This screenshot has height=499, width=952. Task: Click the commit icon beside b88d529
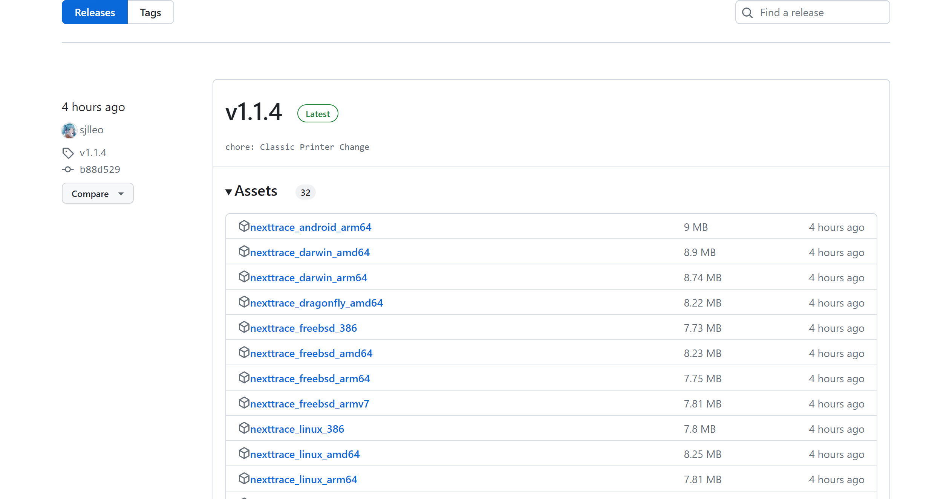click(68, 169)
